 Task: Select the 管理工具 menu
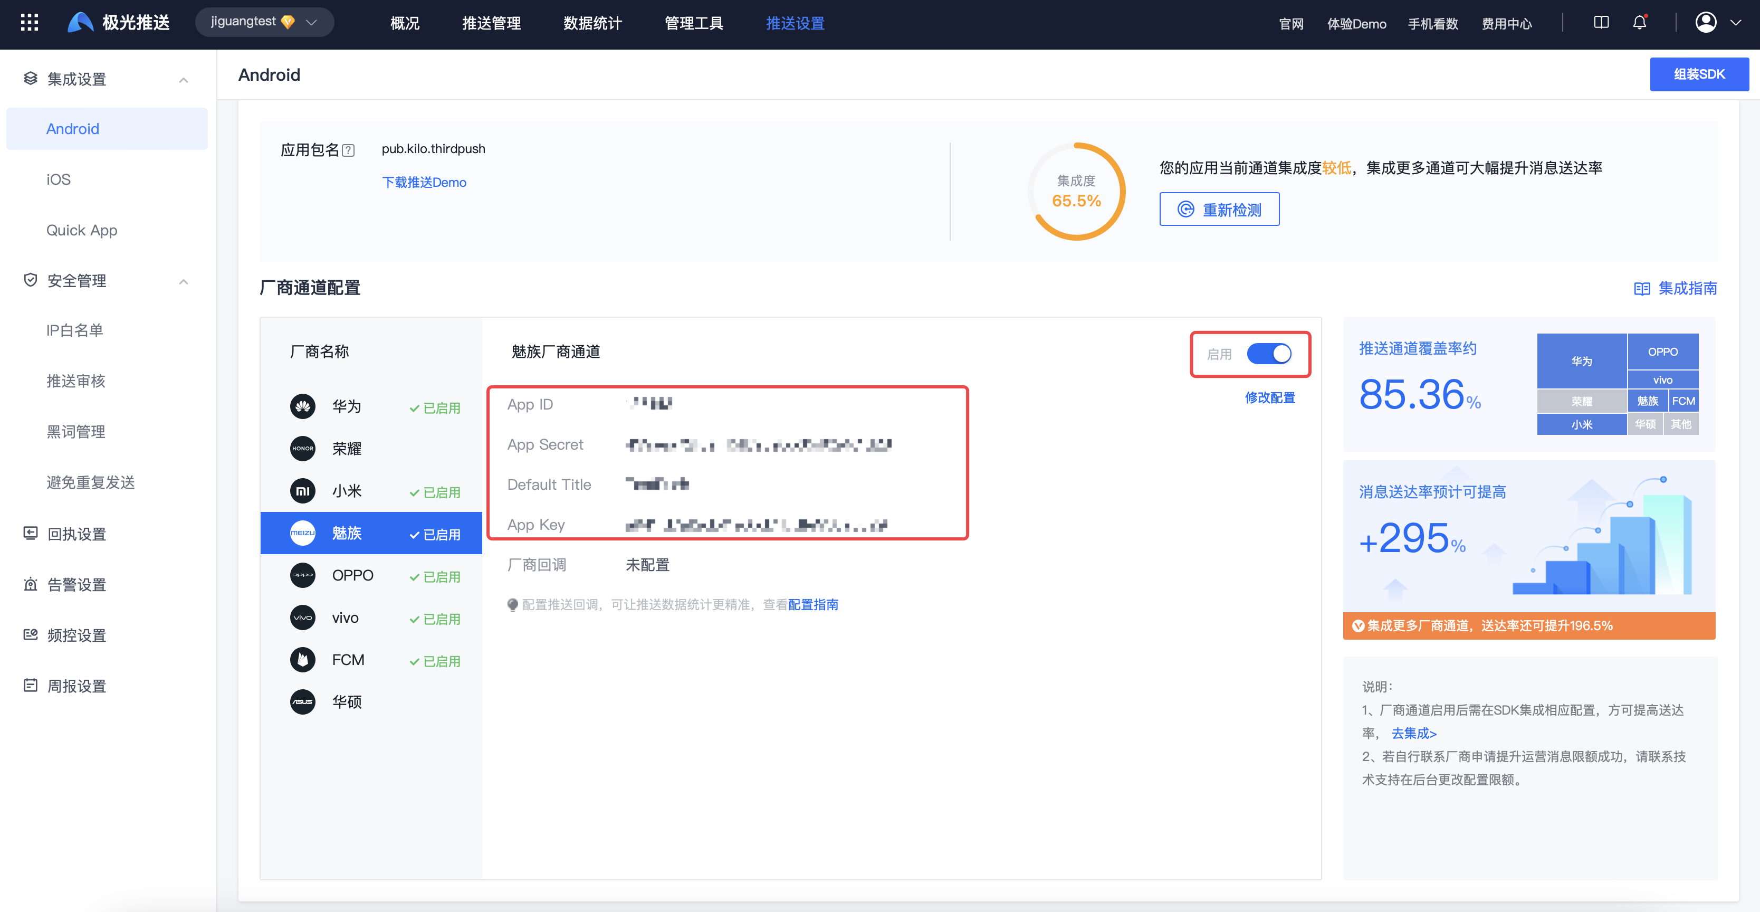pos(693,24)
